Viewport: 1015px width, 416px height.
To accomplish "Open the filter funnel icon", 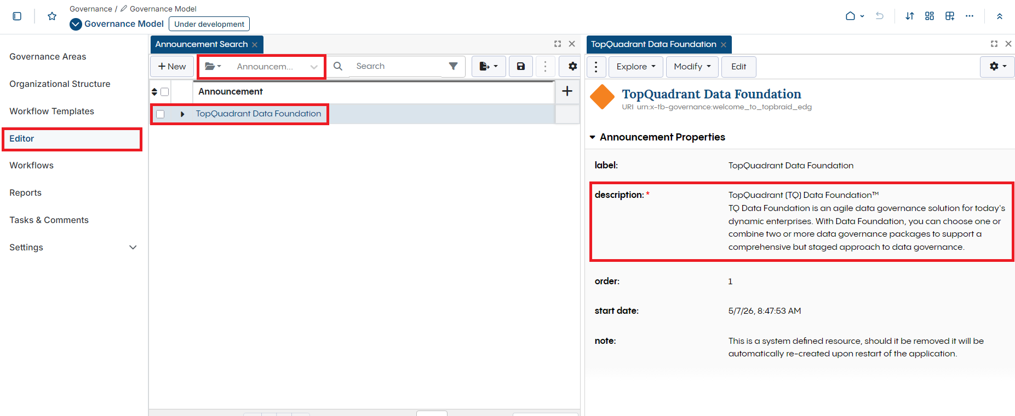I will [454, 66].
